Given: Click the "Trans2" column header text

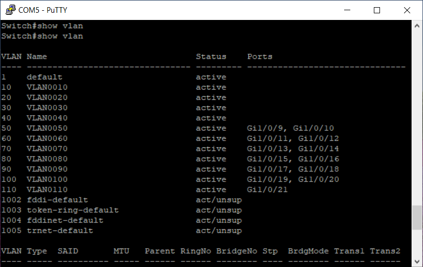Looking at the screenshot, I should pyautogui.click(x=385, y=251).
